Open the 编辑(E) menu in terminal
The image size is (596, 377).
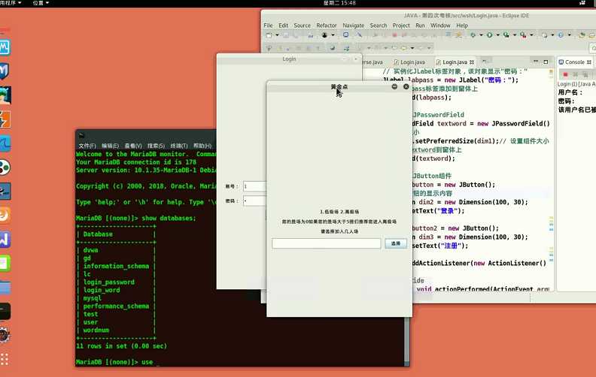pyautogui.click(x=111, y=146)
